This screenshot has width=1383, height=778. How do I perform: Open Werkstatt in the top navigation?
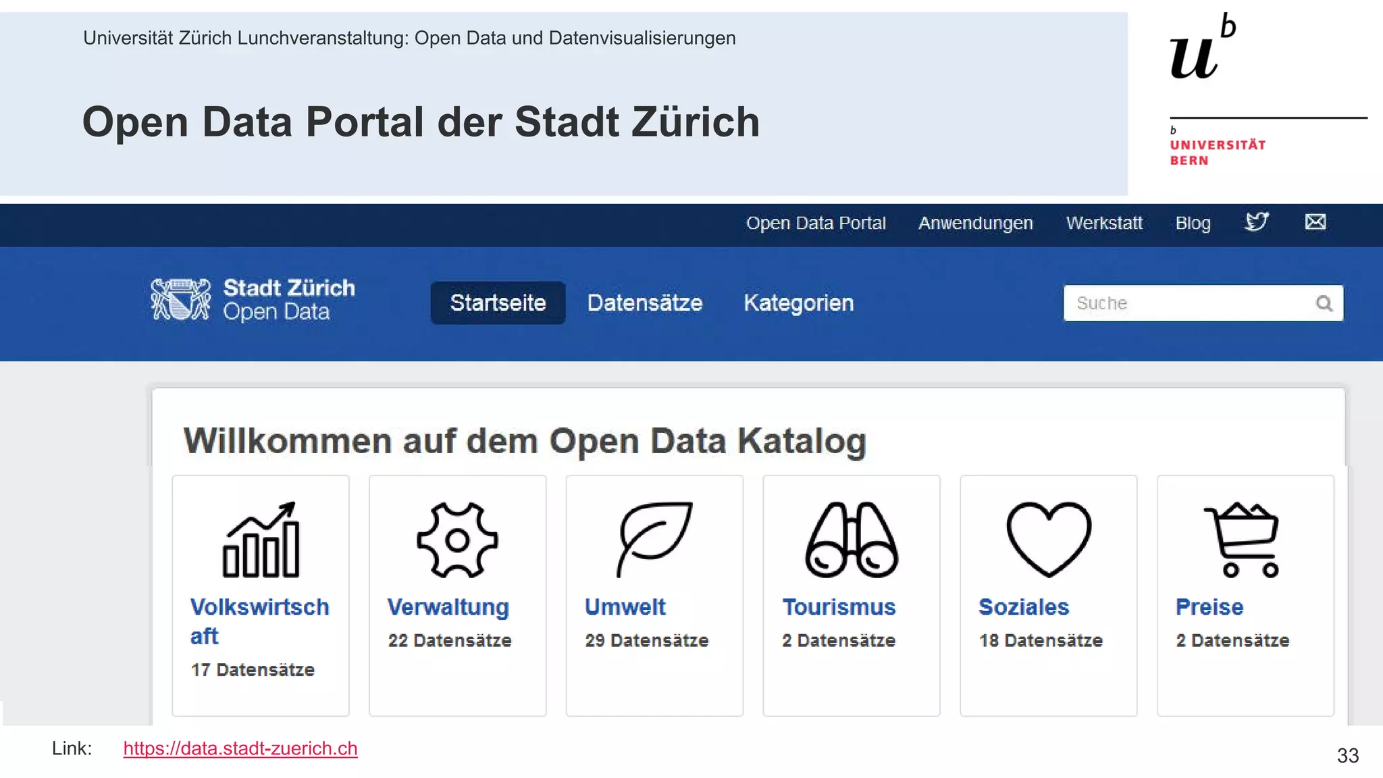(1104, 223)
